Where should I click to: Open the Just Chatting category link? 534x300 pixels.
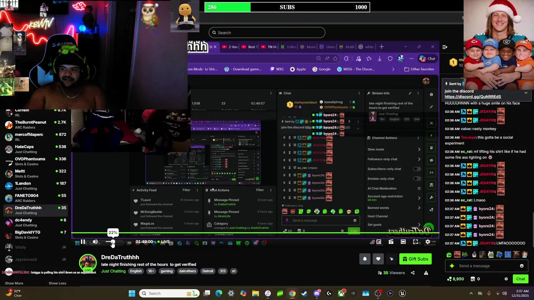113,271
